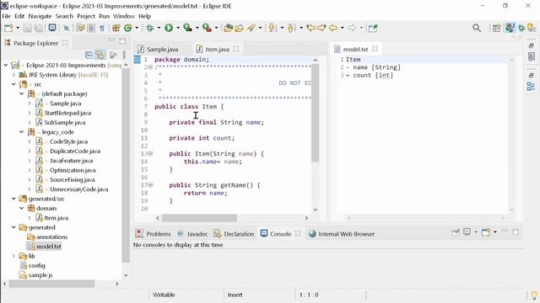The width and height of the screenshot is (540, 303).
Task: Close the Item.java editor tab
Action: tap(236, 49)
